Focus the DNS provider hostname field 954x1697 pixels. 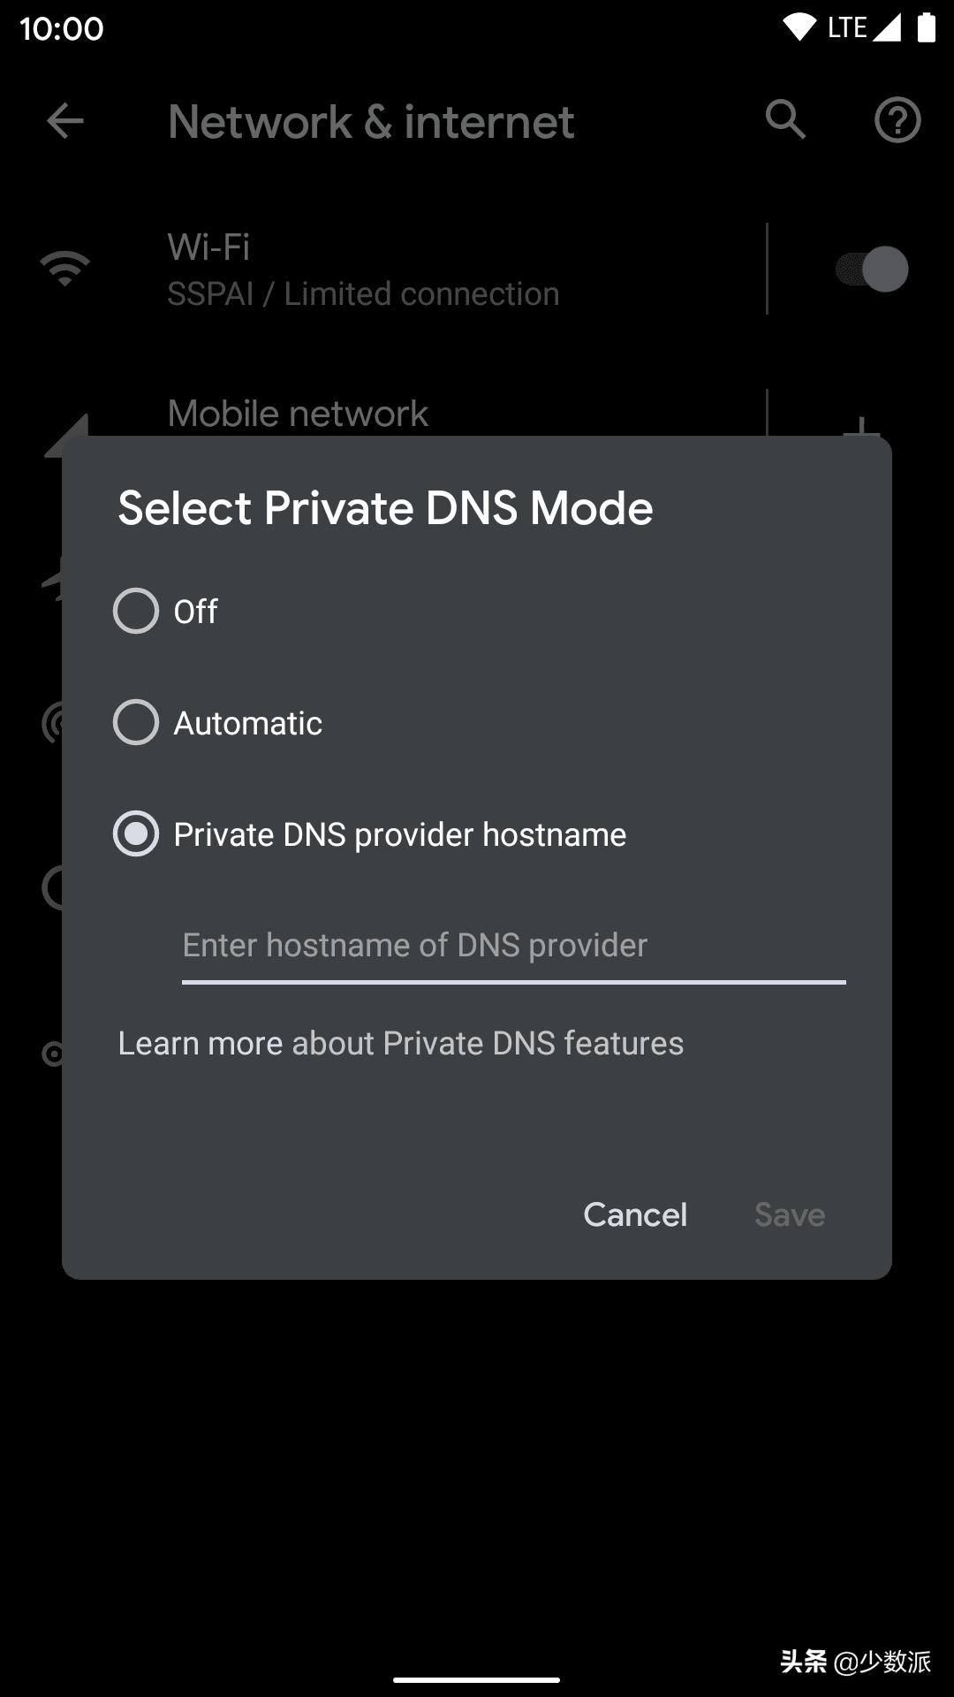(x=512, y=947)
